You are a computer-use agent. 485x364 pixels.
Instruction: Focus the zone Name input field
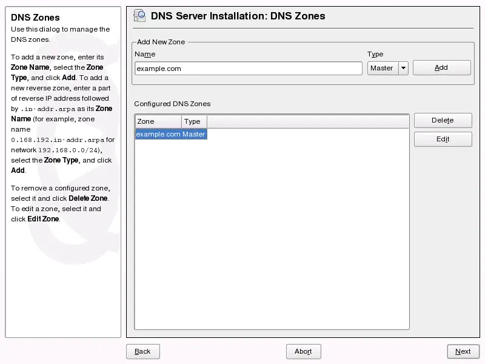coord(248,69)
